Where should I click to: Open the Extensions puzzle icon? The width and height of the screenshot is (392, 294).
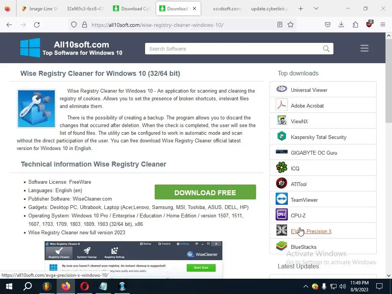pyautogui.click(x=355, y=24)
